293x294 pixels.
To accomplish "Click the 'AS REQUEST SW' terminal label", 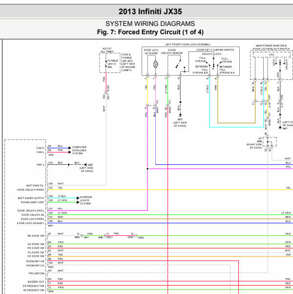I will (34, 290).
